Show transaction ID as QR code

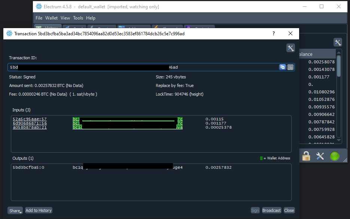coord(290,67)
